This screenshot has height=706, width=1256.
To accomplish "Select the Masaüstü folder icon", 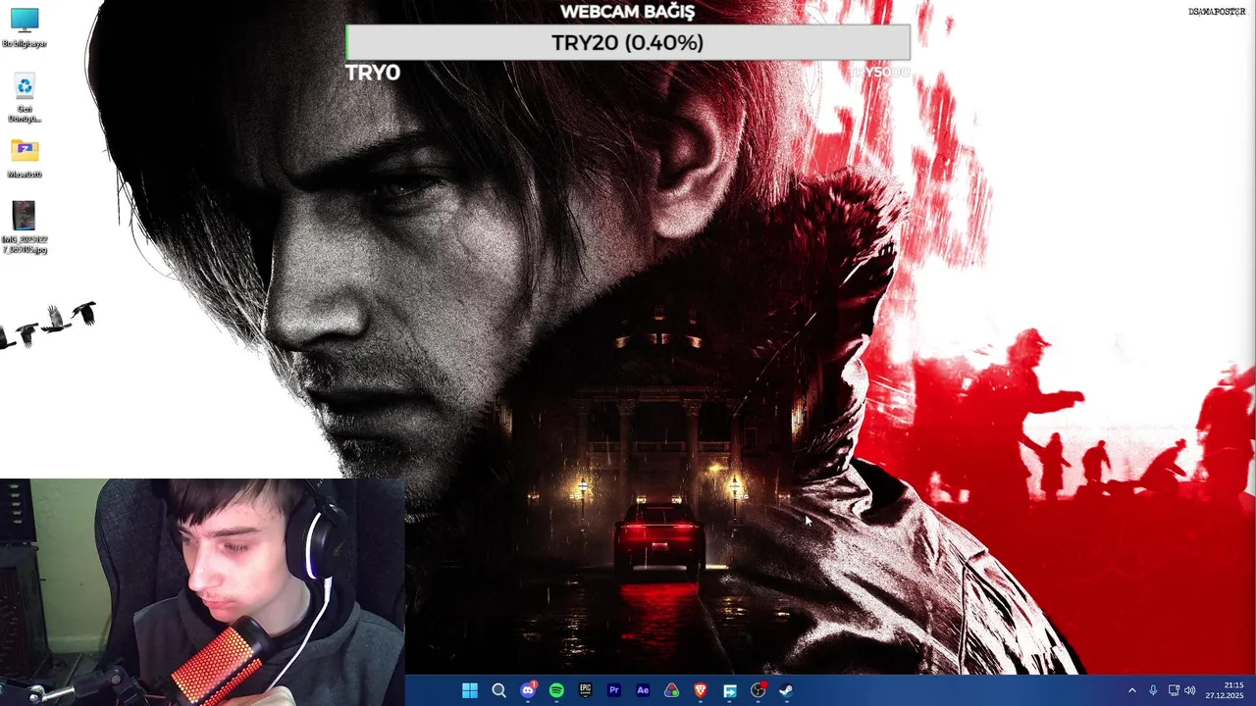I will click(25, 159).
